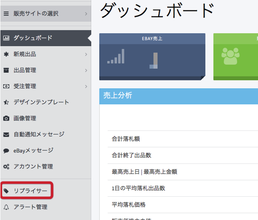Screen dimensions: 258x220
Task: Open the リプライサー menu item
Action: (30, 191)
